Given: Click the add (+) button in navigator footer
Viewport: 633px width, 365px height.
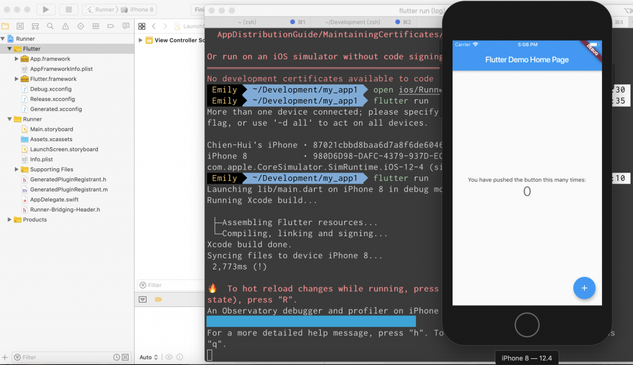Looking at the screenshot, I should pyautogui.click(x=5, y=358).
